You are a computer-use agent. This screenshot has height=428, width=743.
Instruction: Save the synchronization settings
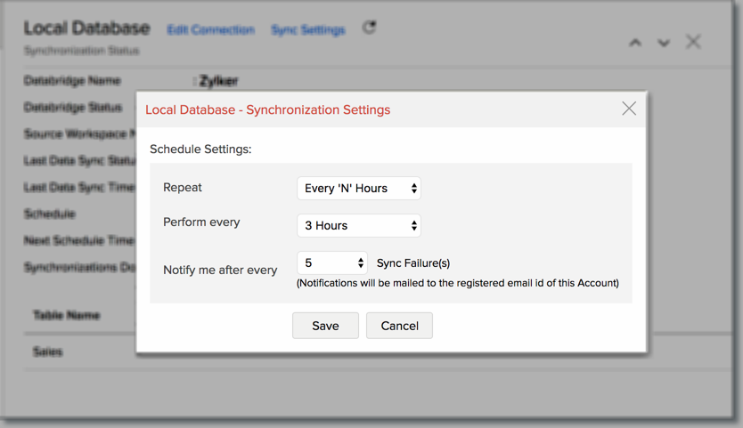tap(325, 326)
